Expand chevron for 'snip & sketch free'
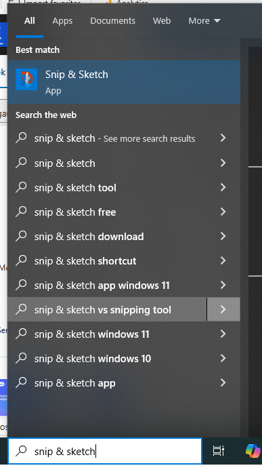262x470 pixels. tap(223, 212)
